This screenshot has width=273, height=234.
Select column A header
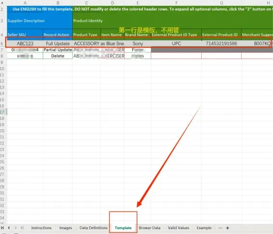pyautogui.click(x=25, y=3)
